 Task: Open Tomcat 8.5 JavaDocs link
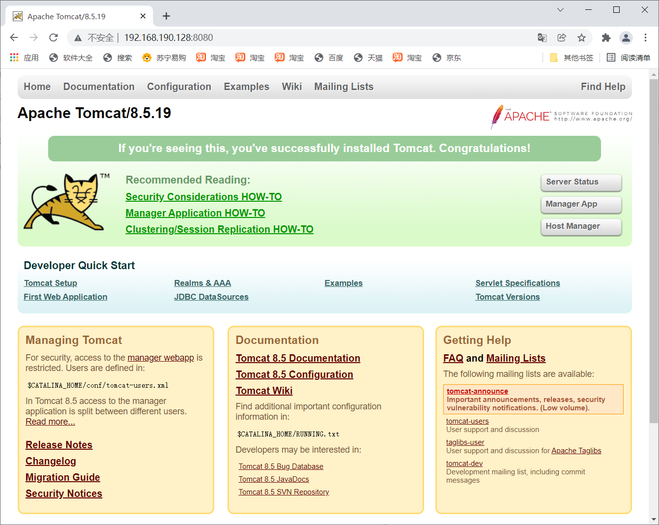pyautogui.click(x=274, y=479)
